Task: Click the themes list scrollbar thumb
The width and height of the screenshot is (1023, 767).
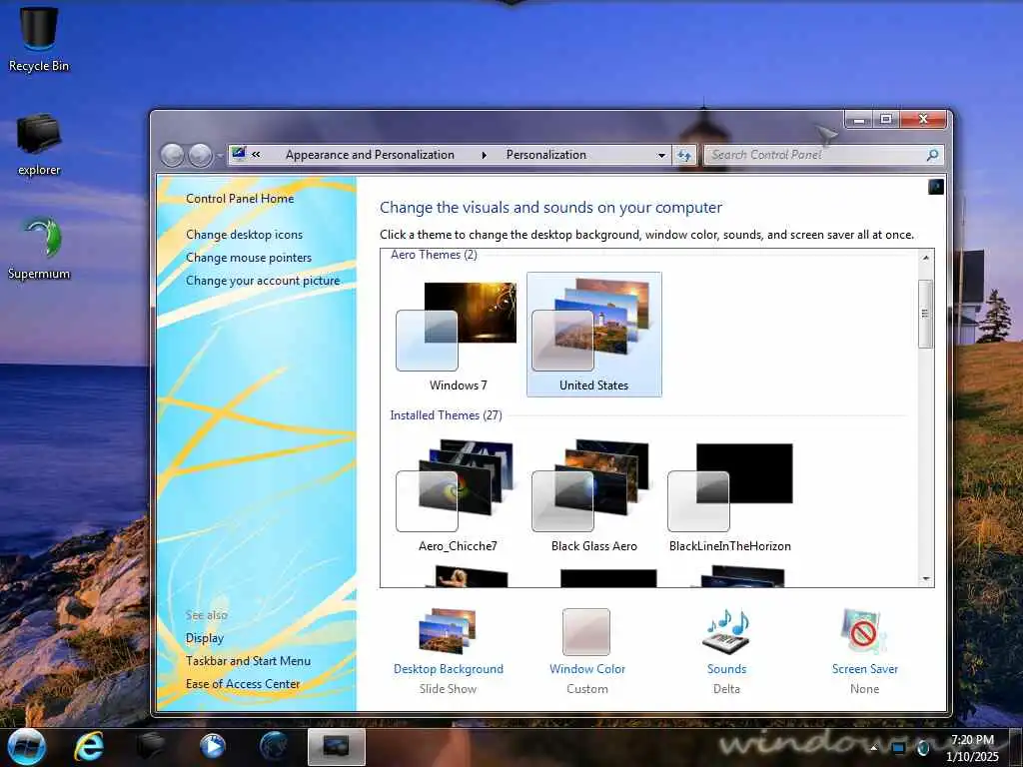Action: click(x=926, y=314)
